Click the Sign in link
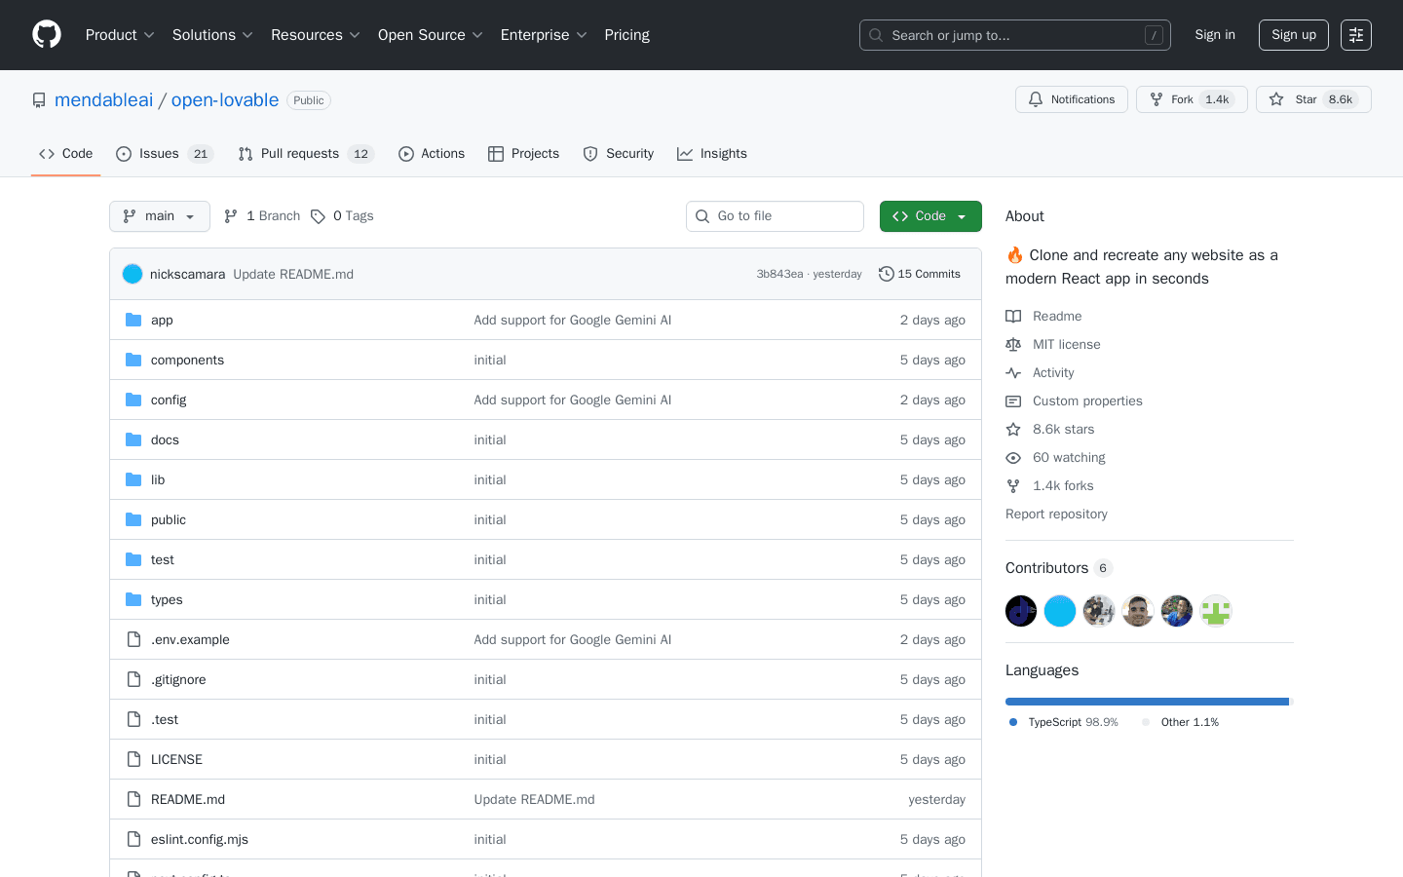The width and height of the screenshot is (1403, 877). point(1215,35)
